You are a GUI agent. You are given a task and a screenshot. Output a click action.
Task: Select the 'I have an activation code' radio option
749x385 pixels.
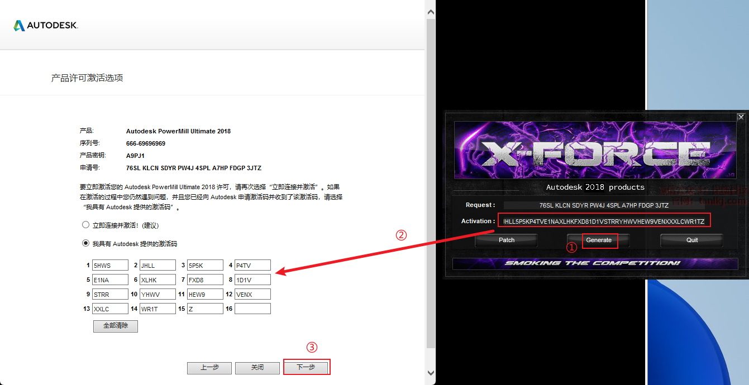pos(85,243)
